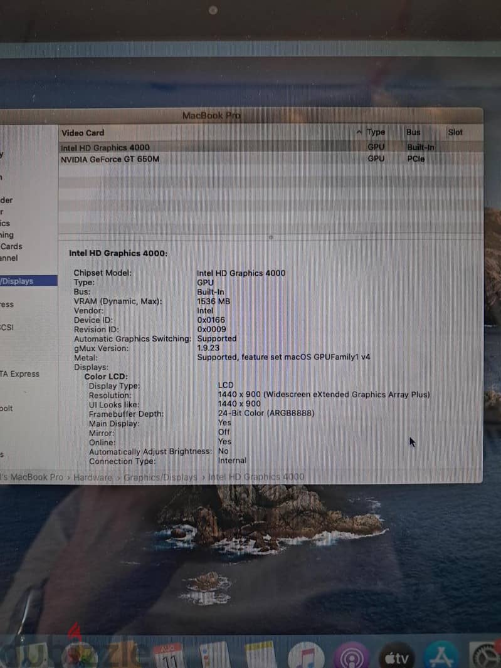
Task: Click the gMux Version value 1.9.23
Action: (x=208, y=348)
